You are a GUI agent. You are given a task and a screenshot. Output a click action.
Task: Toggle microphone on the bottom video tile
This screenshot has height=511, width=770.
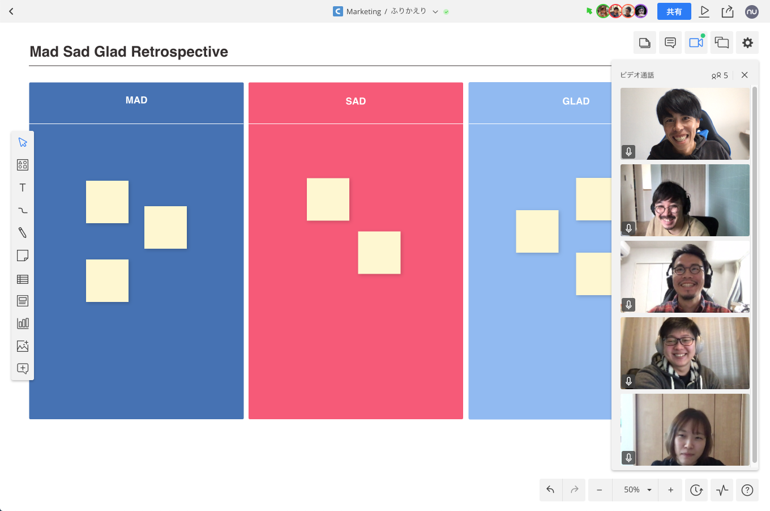tap(628, 458)
